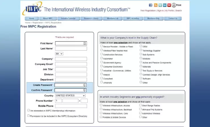210x127 pixels.
Task: Click the Free Registration link
Action: point(148,10)
